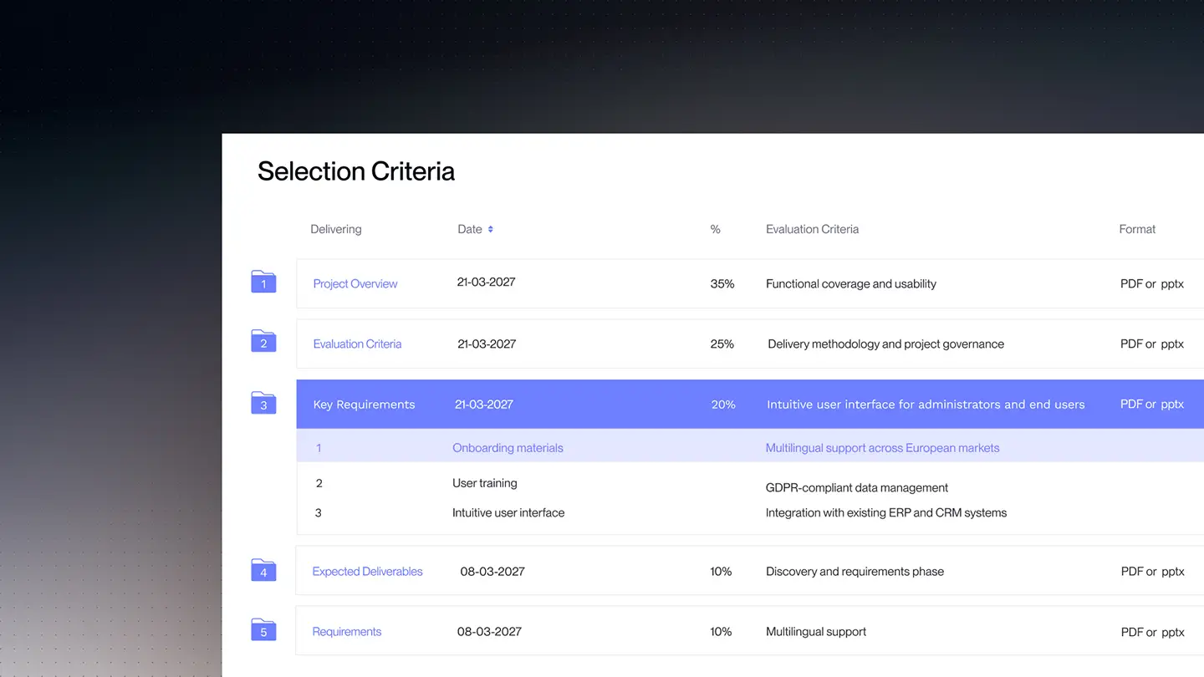Select the Onboarding materials sub-item
This screenshot has width=1204, height=677.
(x=508, y=448)
